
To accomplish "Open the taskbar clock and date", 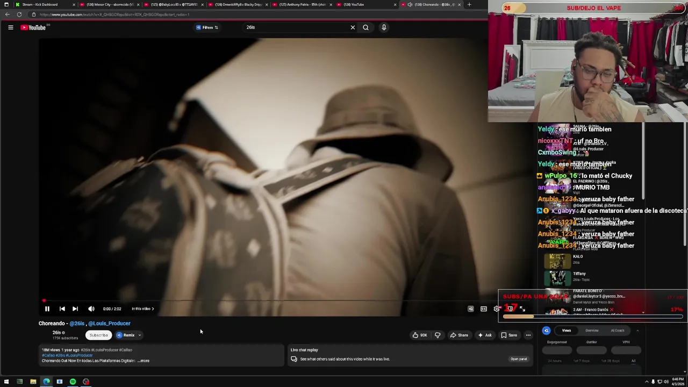I will [677, 382].
